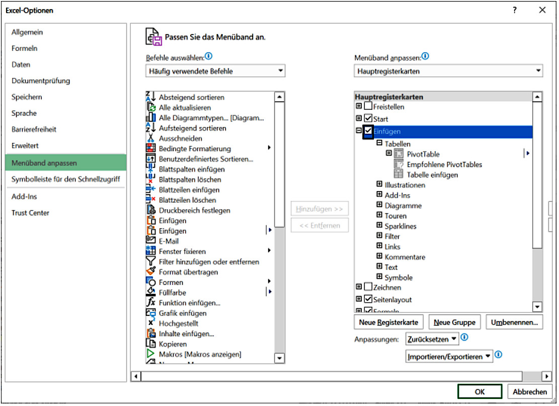The width and height of the screenshot is (559, 406).
Task: Switch to Symbolleiste für den Schnellzugriff
Action: click(x=66, y=180)
